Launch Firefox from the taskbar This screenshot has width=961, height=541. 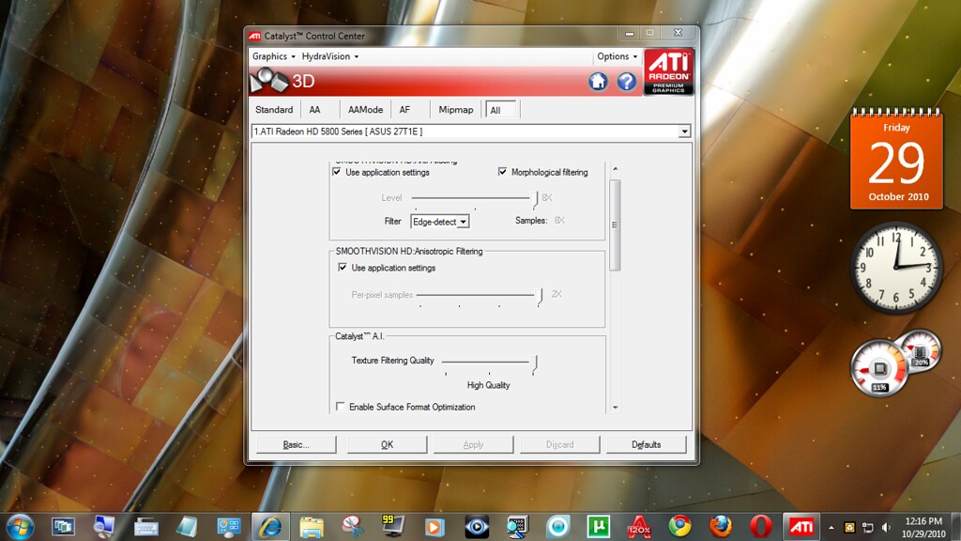click(721, 527)
